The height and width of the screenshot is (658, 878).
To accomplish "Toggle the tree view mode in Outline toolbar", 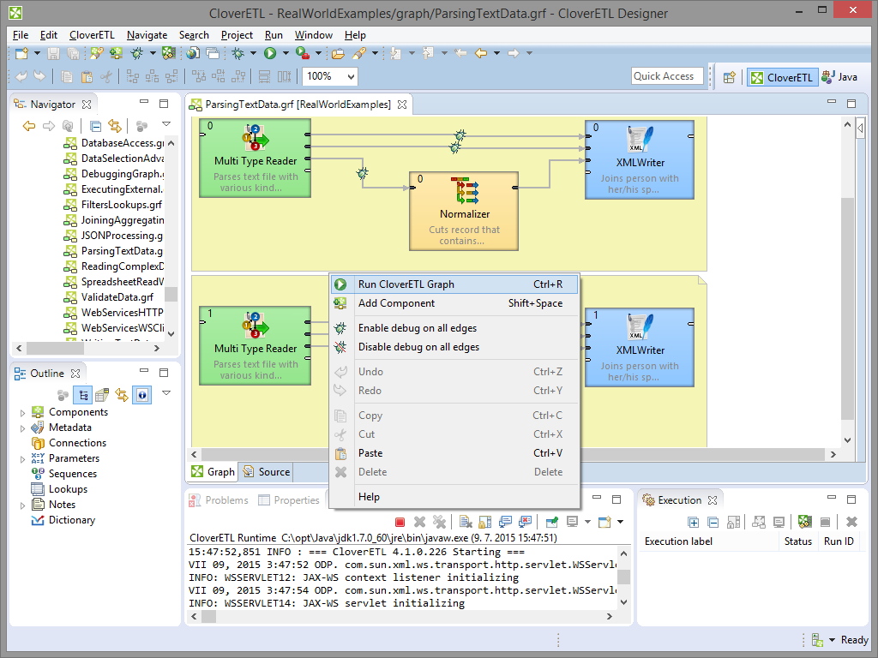I will 84,395.
